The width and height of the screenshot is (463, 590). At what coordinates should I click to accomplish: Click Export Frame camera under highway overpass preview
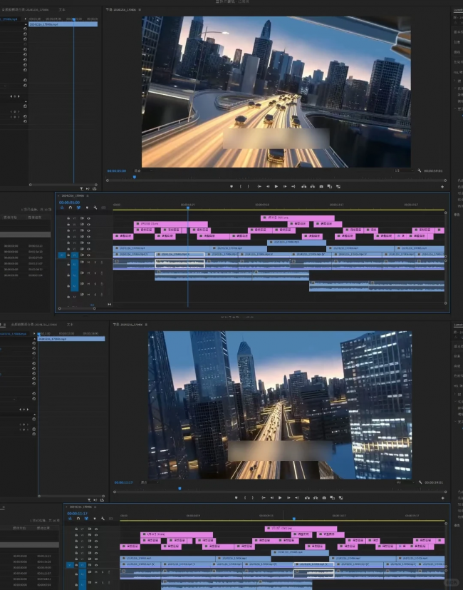click(321, 186)
